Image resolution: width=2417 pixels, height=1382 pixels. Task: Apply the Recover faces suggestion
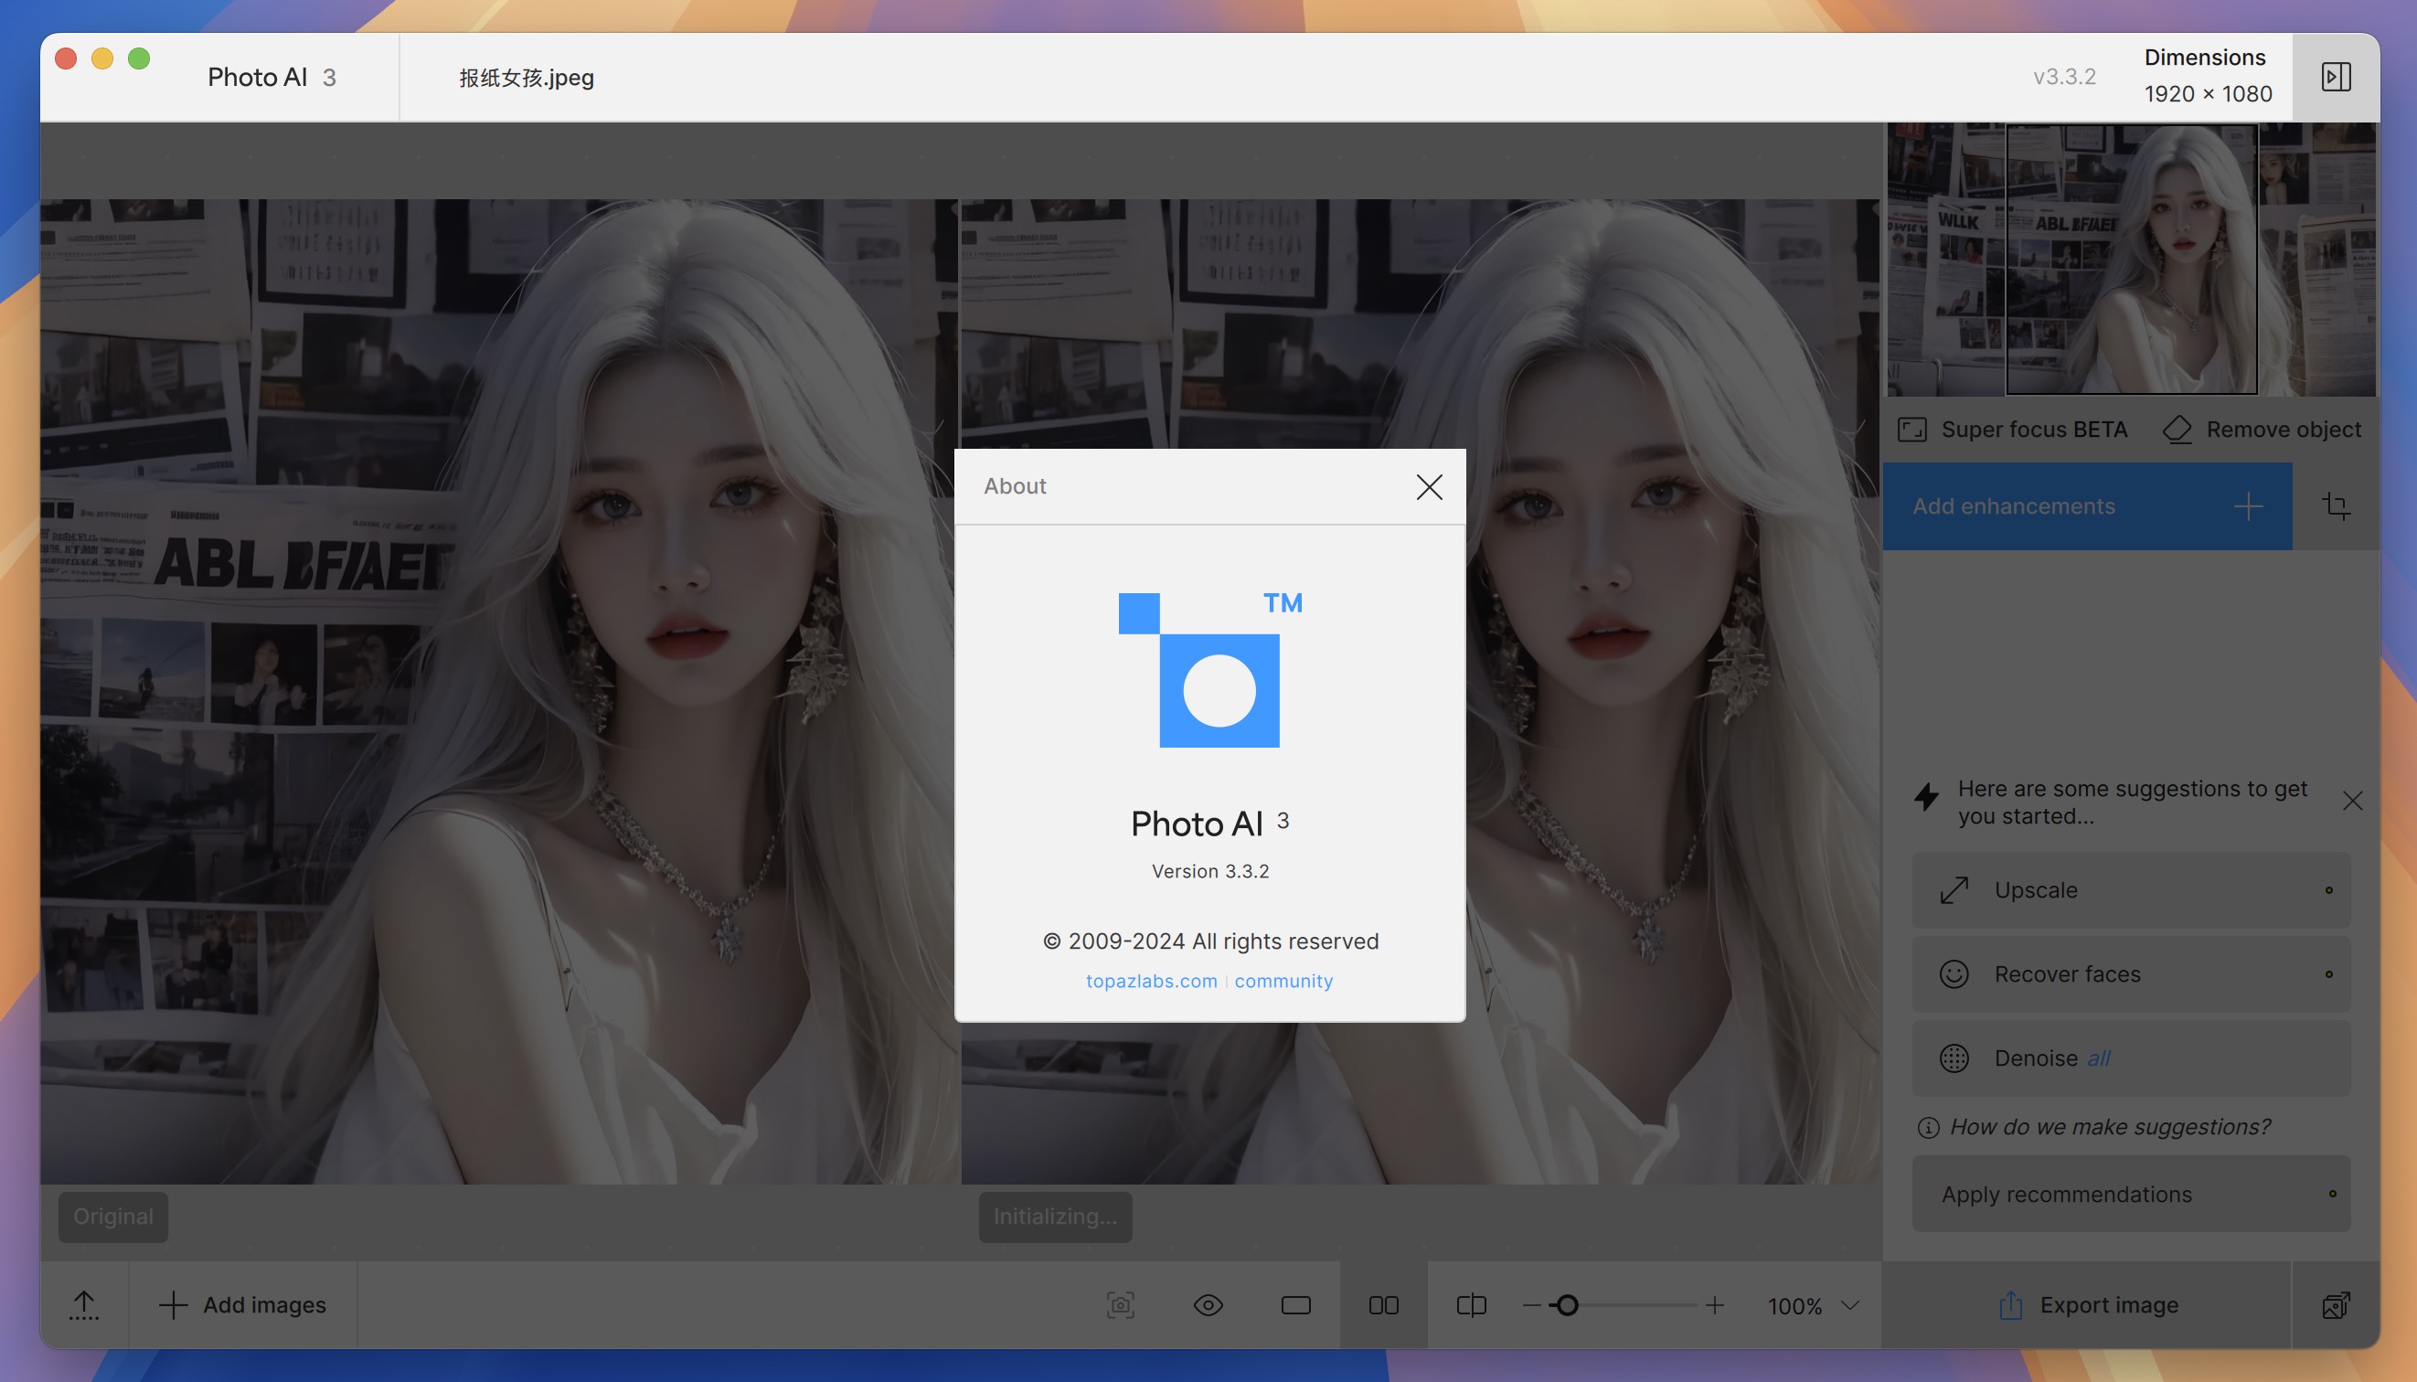point(2131,974)
